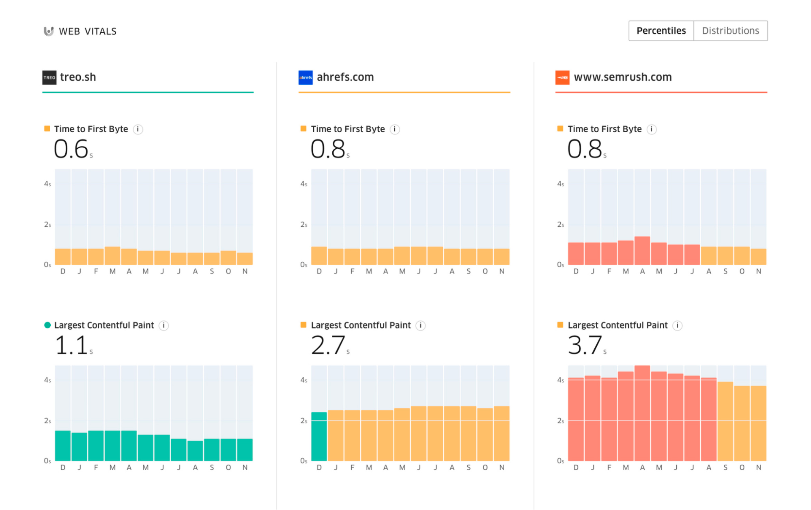
Task: Click the O bar in ahrefs.com TTFB chart
Action: (x=485, y=256)
